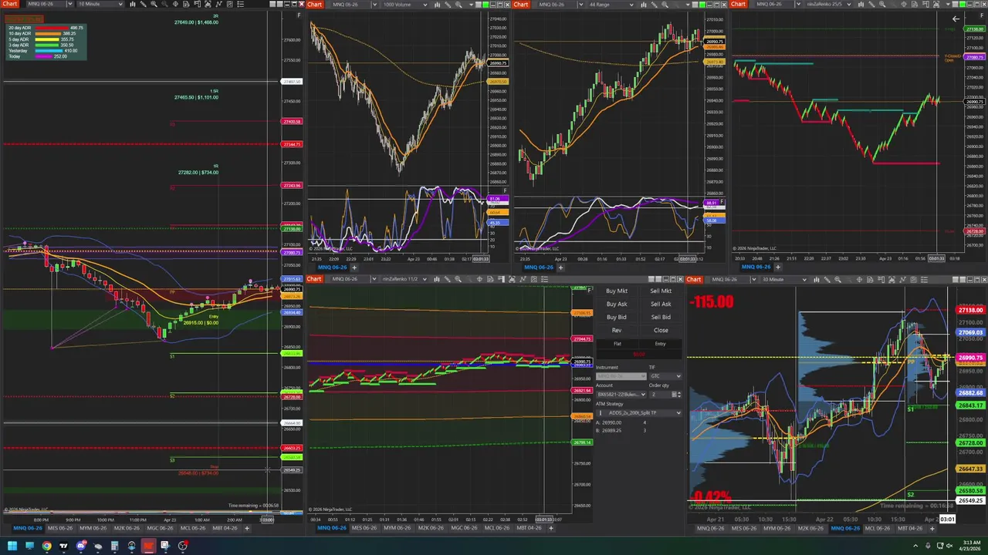Click zoom in on 10 Minute chart toolbar

pos(154,4)
